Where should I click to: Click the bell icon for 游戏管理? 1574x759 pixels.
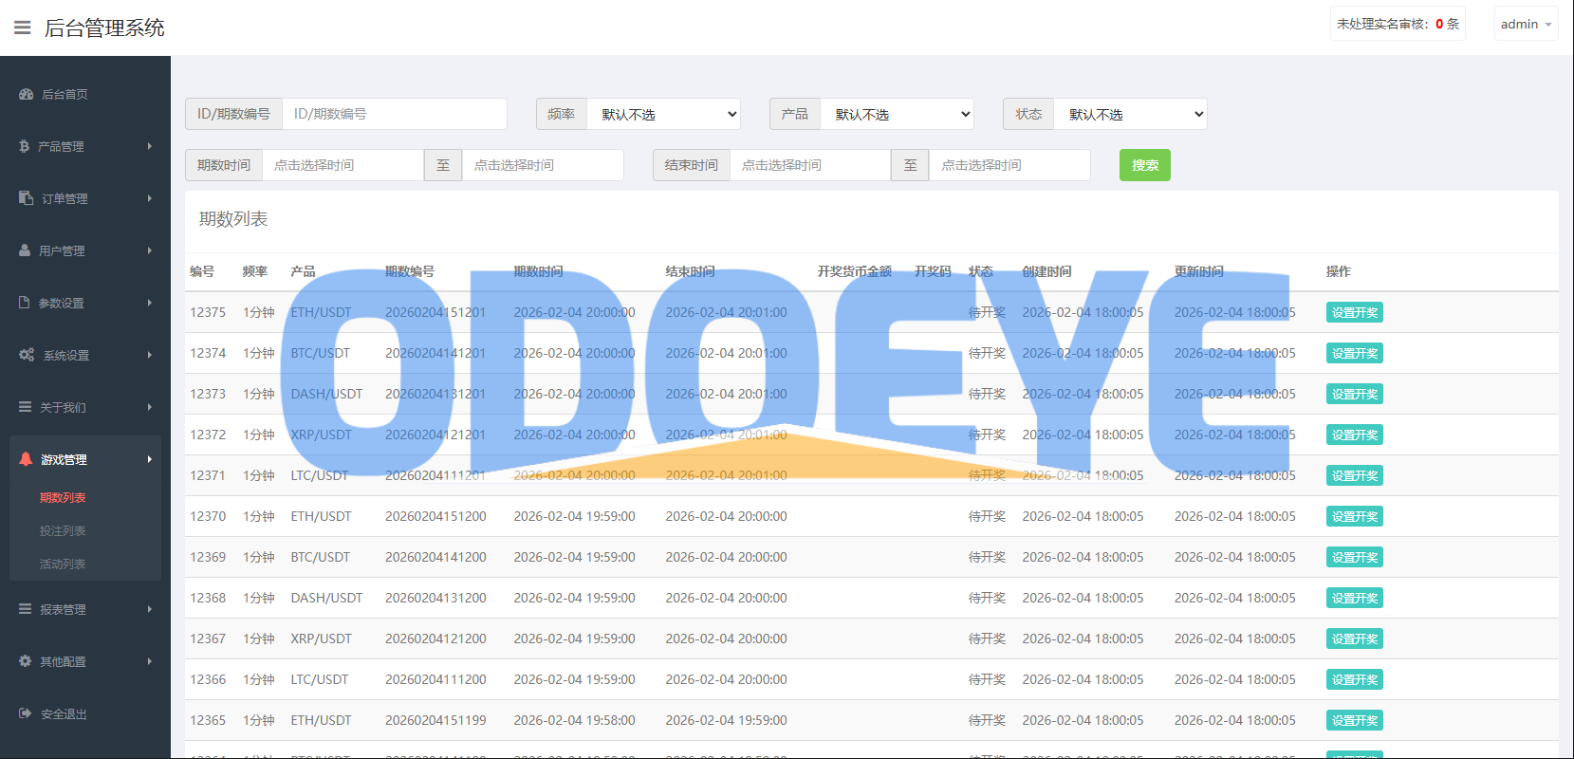(26, 459)
